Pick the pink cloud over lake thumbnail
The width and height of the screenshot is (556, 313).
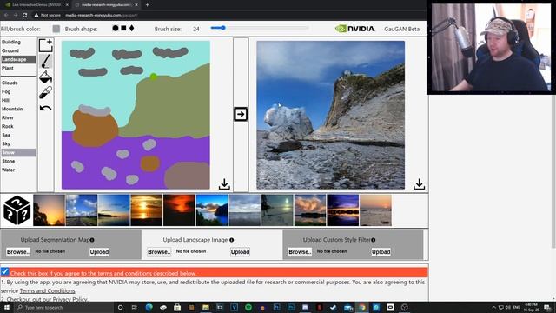[x=310, y=210]
